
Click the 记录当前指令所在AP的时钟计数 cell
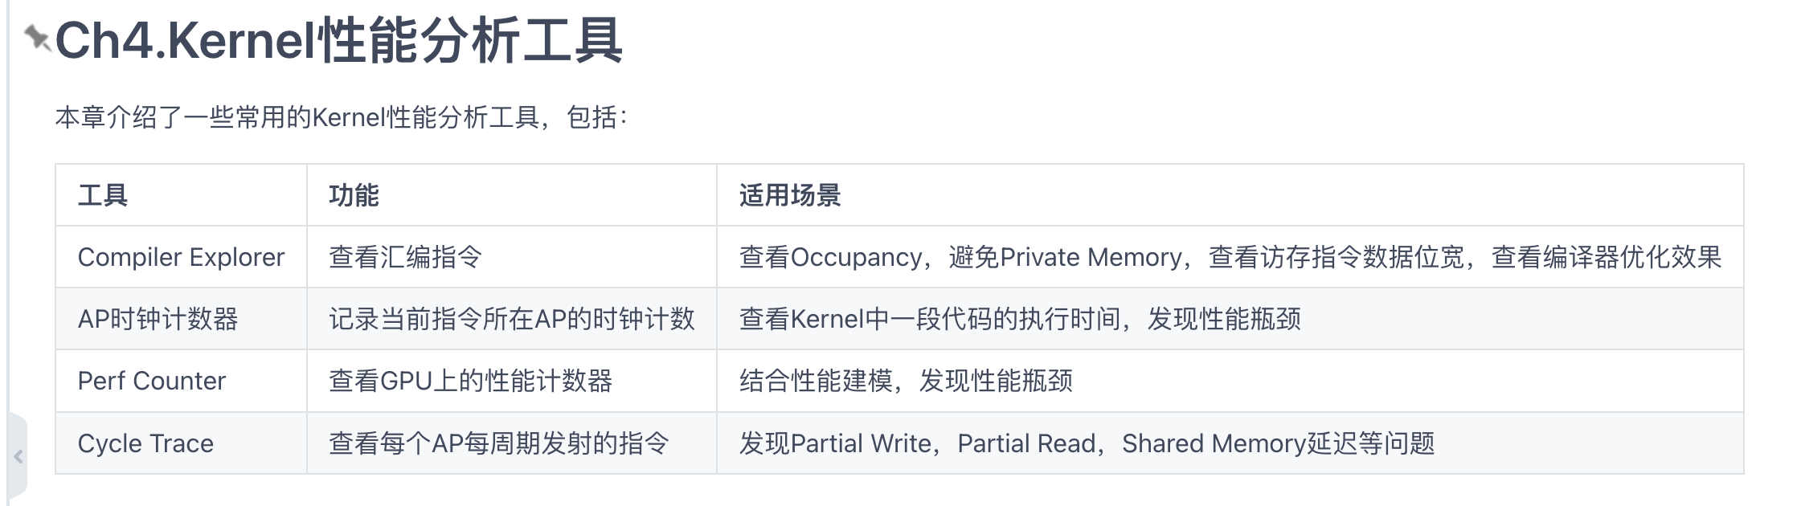[511, 319]
